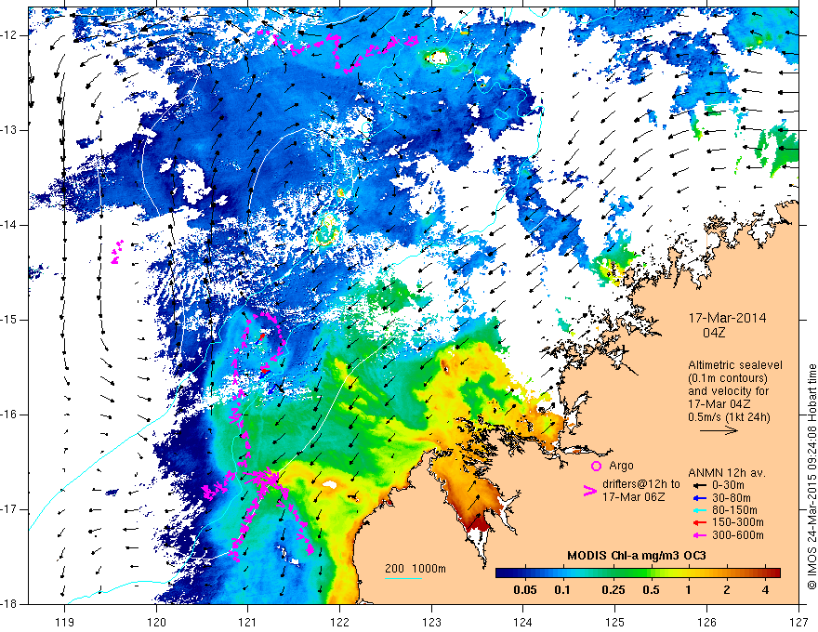Viewport: 818px width, 632px height.
Task: Click the colorbar value '2'
Action: 727,590
